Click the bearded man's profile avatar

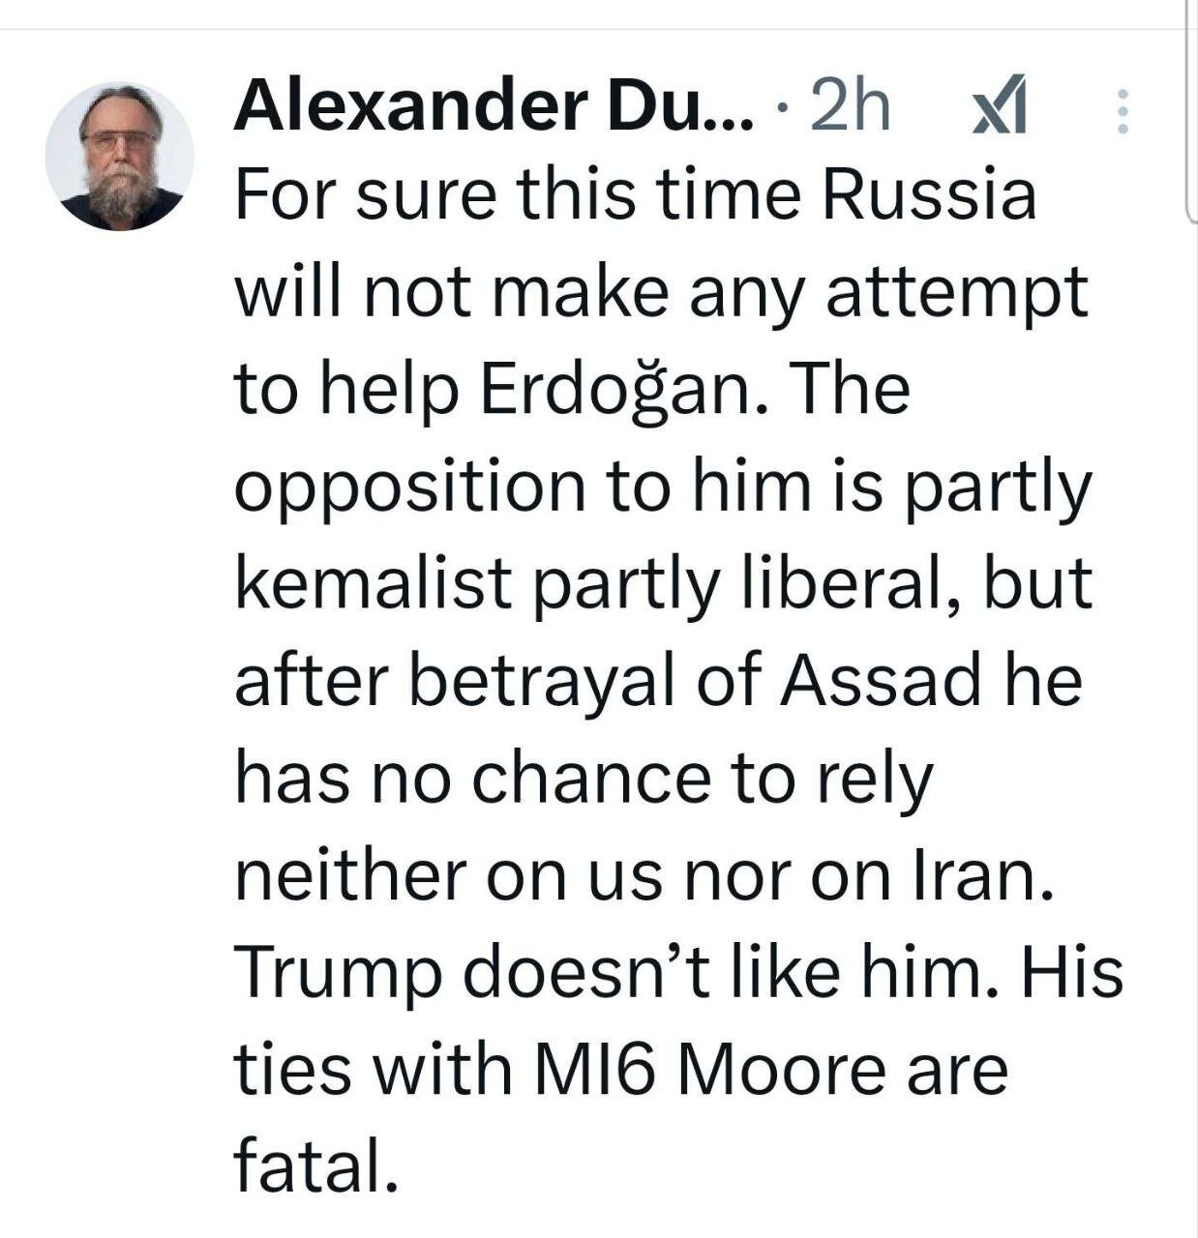click(120, 157)
